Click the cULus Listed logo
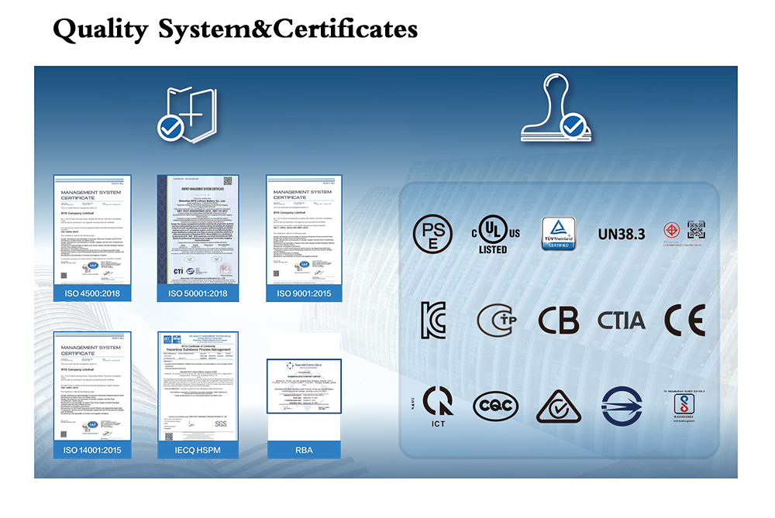Viewport: 775px width, 518px height. tap(495, 235)
